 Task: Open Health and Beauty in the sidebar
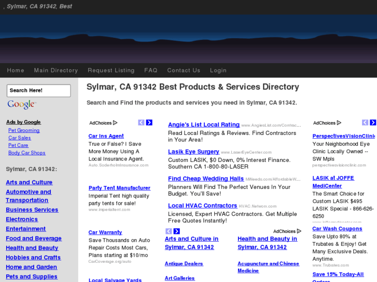(x=32, y=248)
